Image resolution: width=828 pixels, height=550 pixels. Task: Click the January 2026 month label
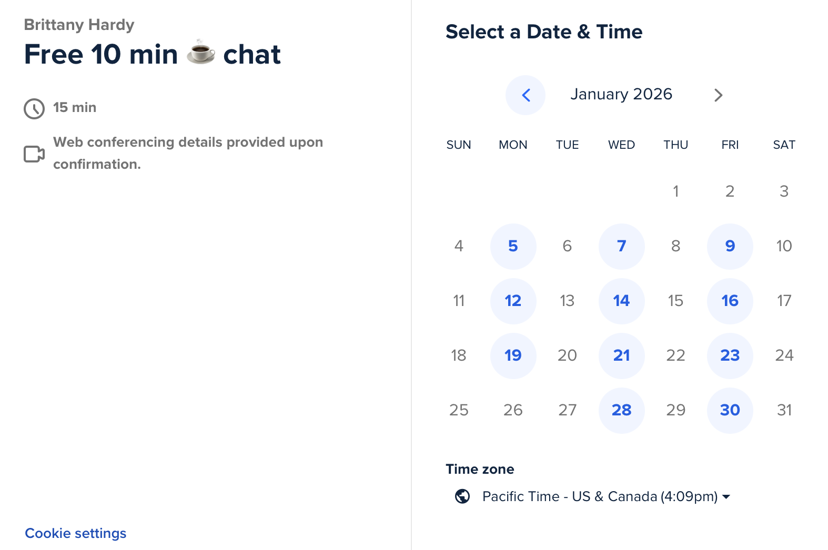[621, 94]
